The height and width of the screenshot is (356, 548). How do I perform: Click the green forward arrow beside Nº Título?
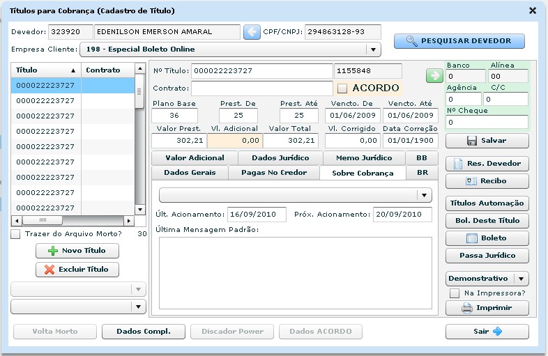pos(434,75)
